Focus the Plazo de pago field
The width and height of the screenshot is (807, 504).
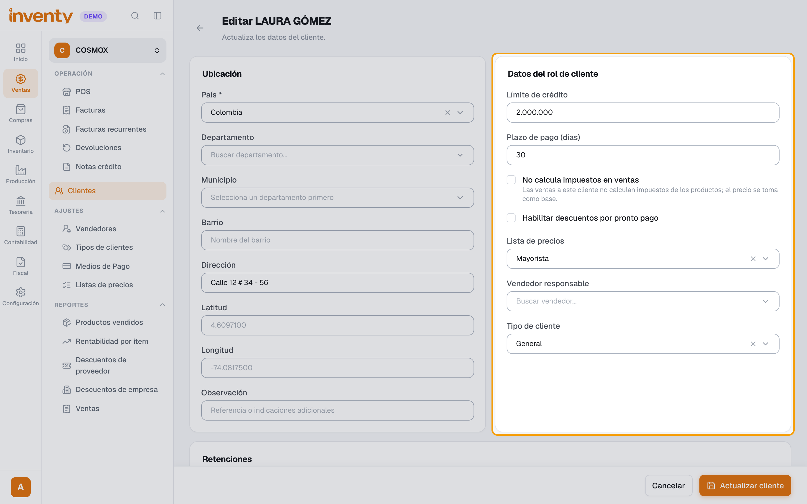tap(643, 155)
